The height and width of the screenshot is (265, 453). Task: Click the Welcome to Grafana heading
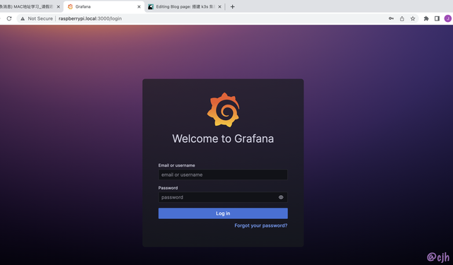point(223,139)
